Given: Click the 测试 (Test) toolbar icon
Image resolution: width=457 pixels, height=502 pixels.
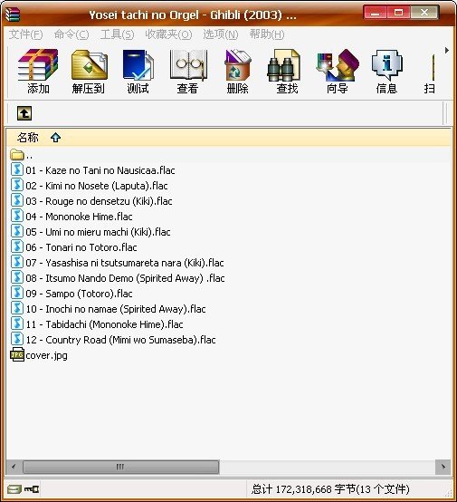Looking at the screenshot, I should pyautogui.click(x=138, y=72).
